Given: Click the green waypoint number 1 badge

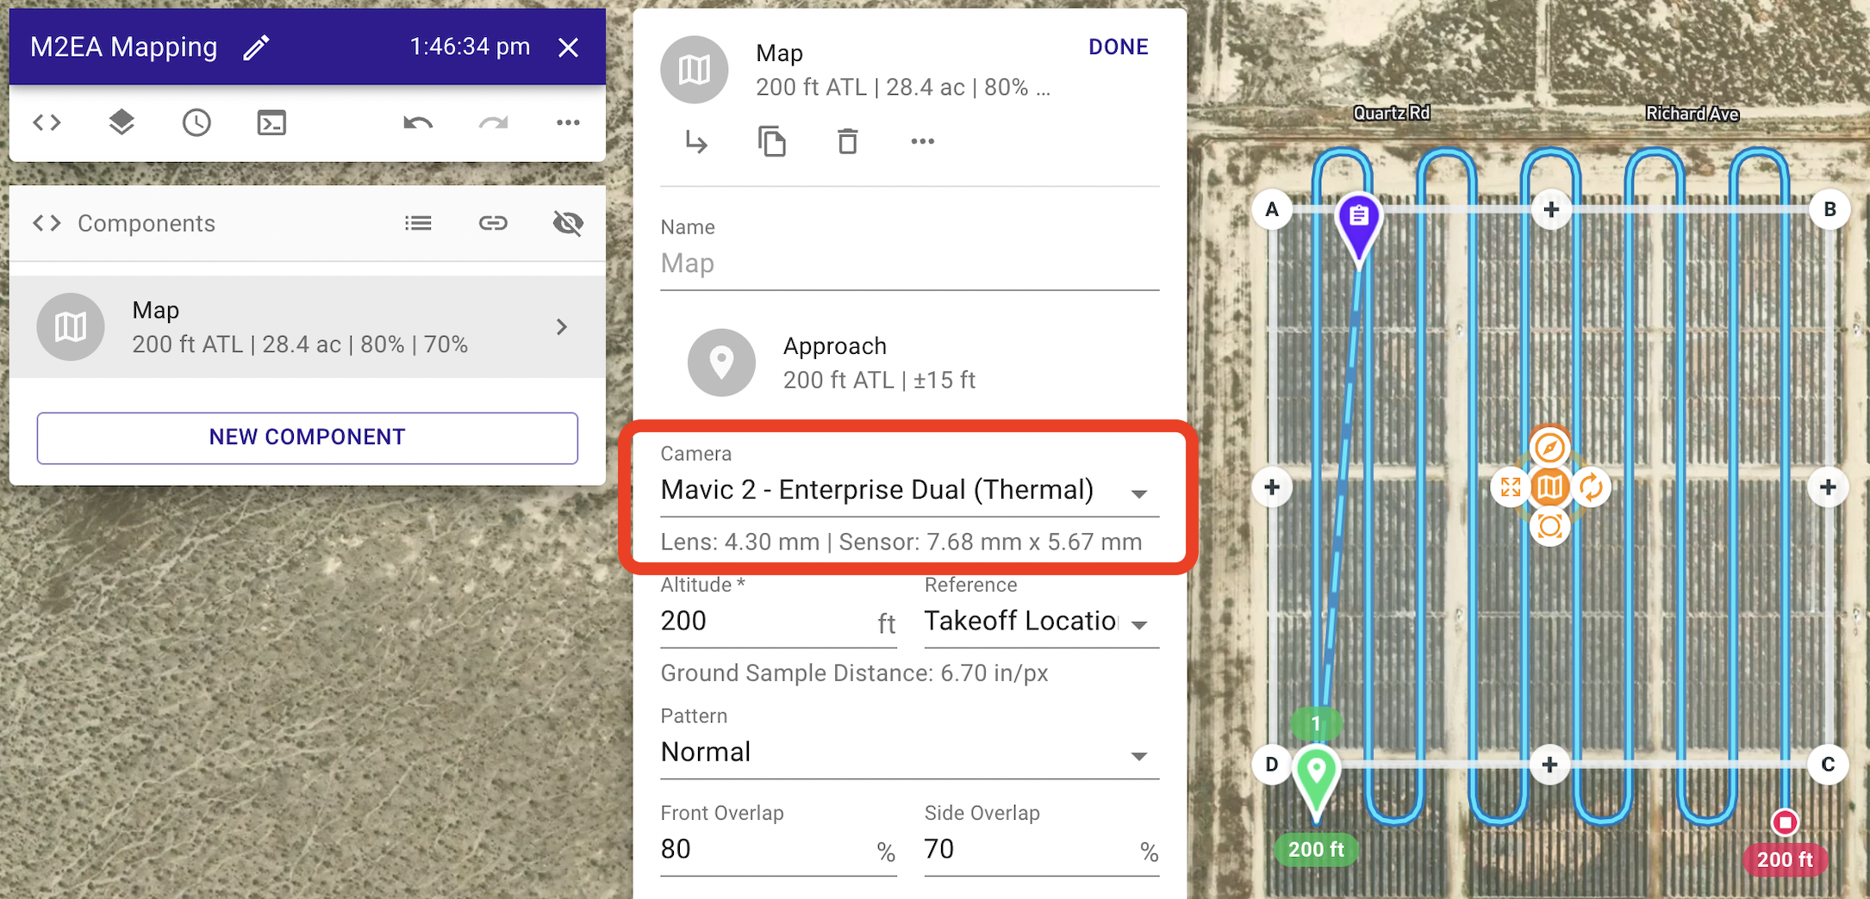Looking at the screenshot, I should tap(1316, 723).
